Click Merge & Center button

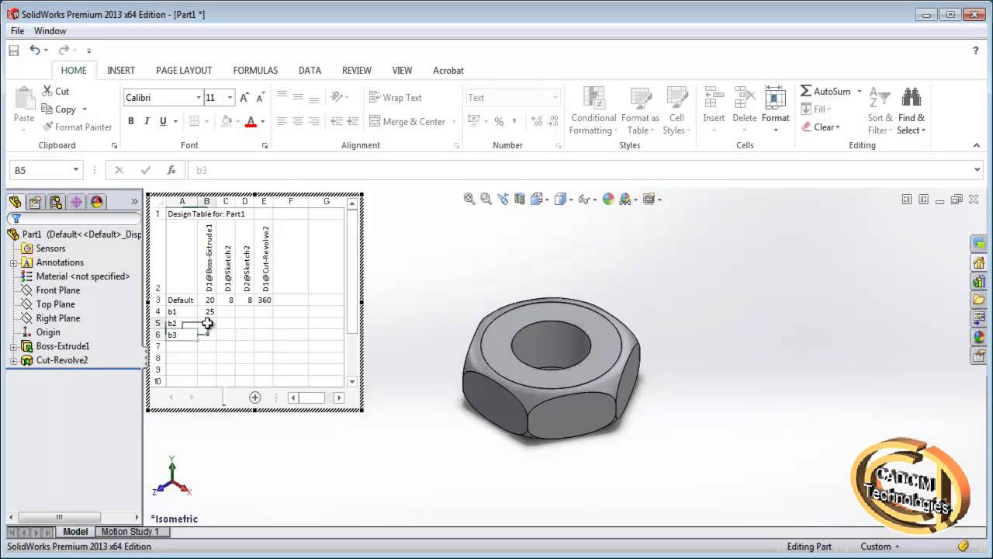pos(407,121)
